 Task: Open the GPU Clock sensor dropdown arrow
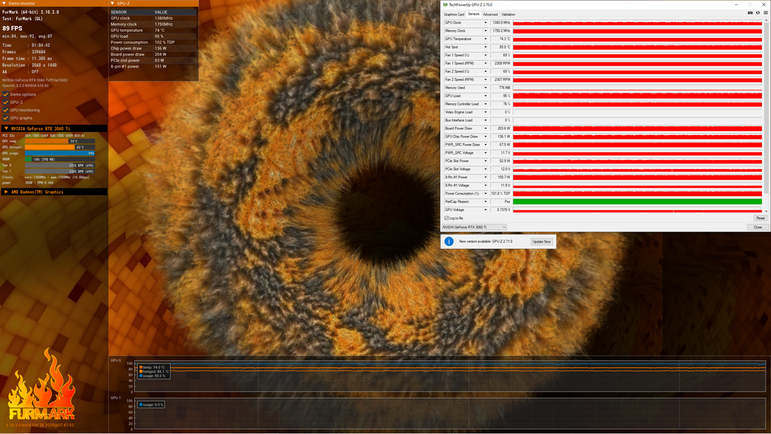click(486, 23)
